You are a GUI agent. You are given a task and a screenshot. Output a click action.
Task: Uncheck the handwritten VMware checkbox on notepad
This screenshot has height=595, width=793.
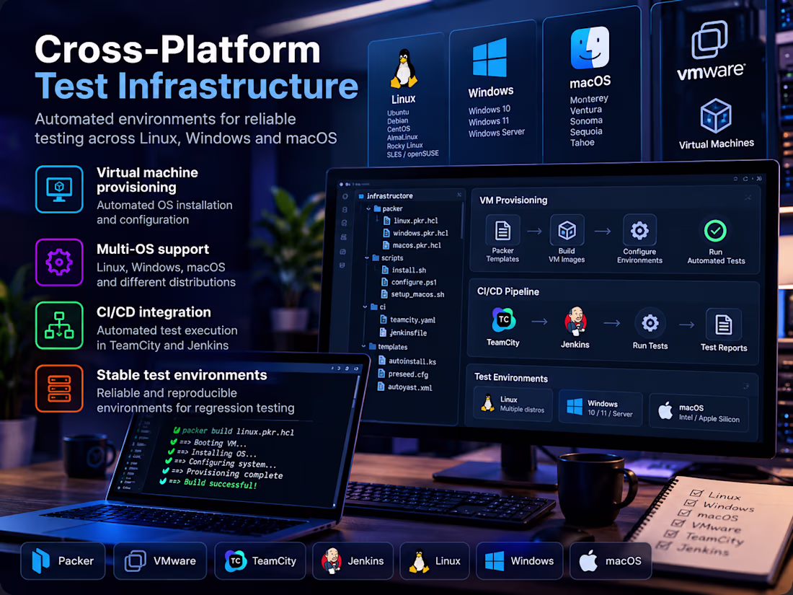[678, 523]
